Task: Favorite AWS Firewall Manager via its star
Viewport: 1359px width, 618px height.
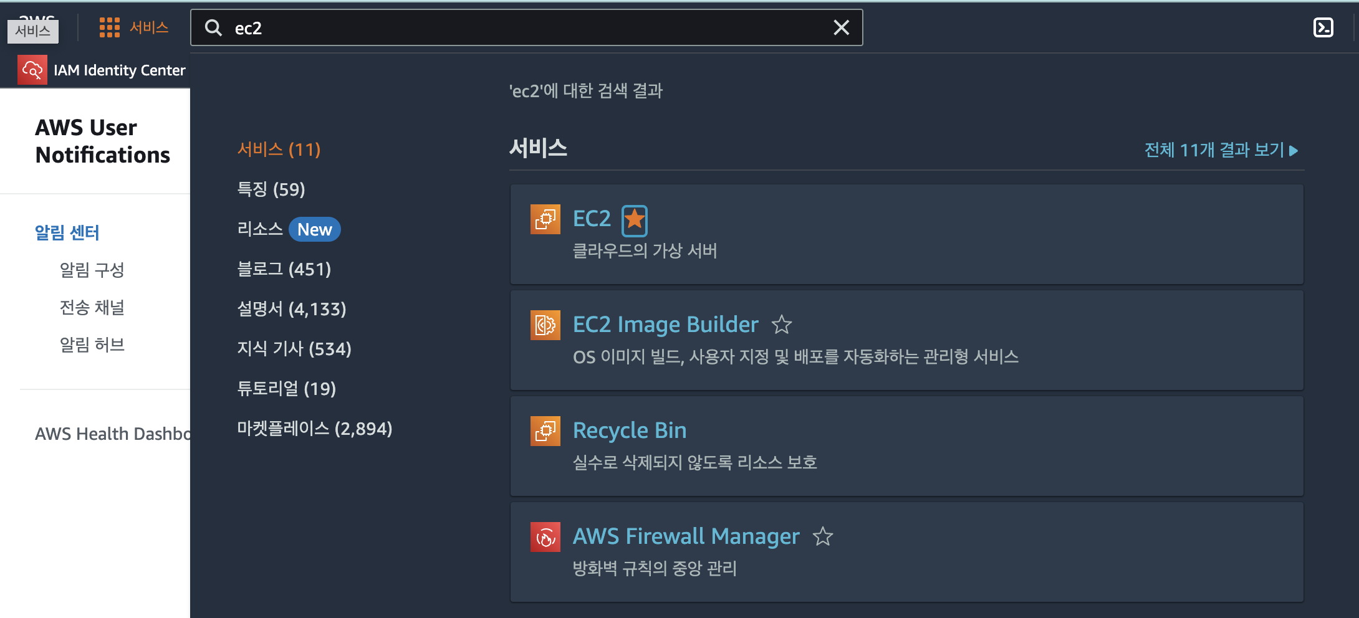Action: pyautogui.click(x=823, y=536)
